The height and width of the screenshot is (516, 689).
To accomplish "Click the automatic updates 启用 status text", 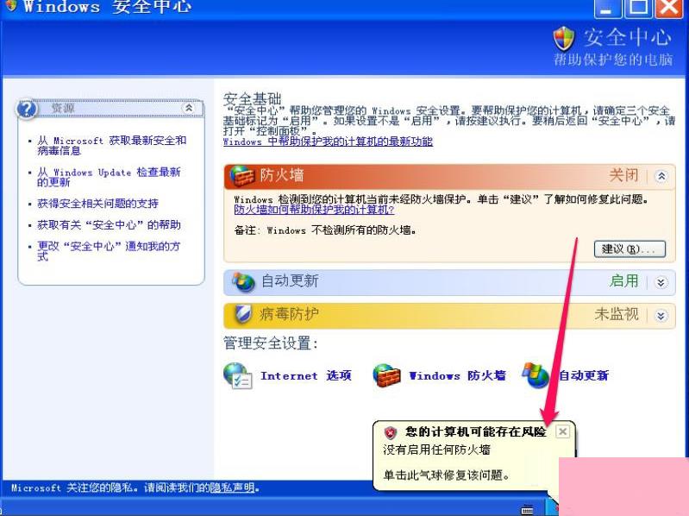I will (x=623, y=280).
